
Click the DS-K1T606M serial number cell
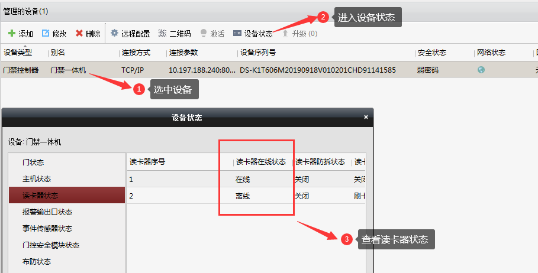click(x=318, y=70)
